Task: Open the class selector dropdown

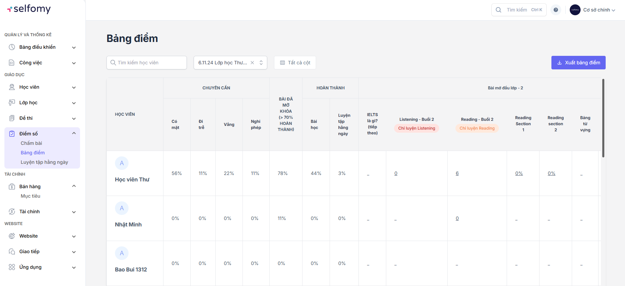Action: (x=261, y=63)
